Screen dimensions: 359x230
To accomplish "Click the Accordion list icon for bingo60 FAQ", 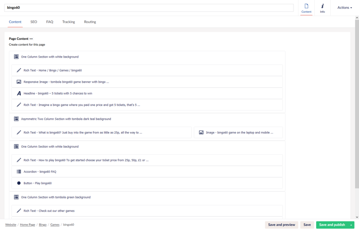I will (x=19, y=171).
